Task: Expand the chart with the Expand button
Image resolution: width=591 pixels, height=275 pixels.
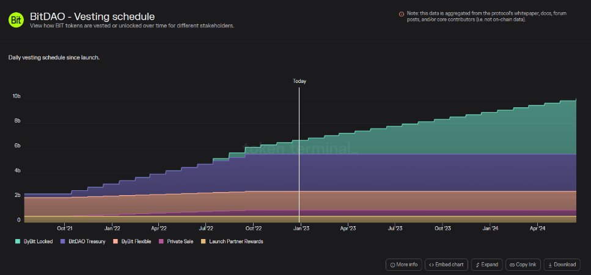Action: [x=487, y=265]
